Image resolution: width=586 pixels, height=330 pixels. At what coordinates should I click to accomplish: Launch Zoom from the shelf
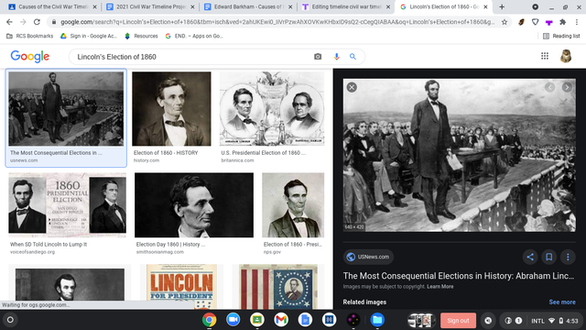(233, 320)
